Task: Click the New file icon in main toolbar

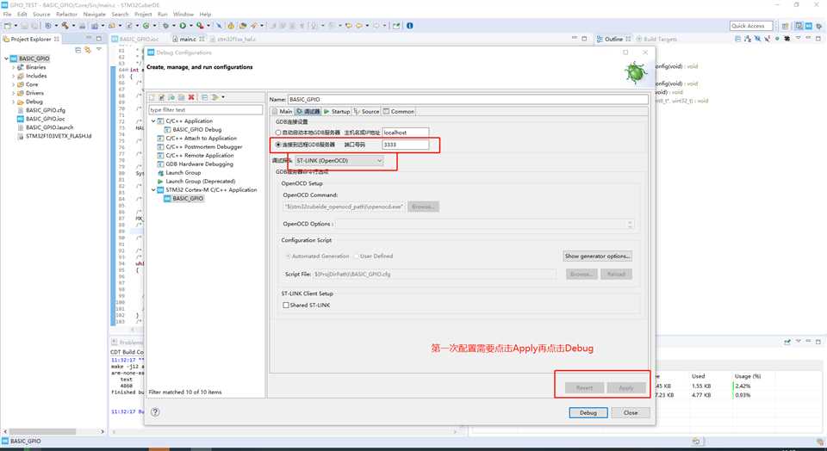Action: tap(8, 25)
